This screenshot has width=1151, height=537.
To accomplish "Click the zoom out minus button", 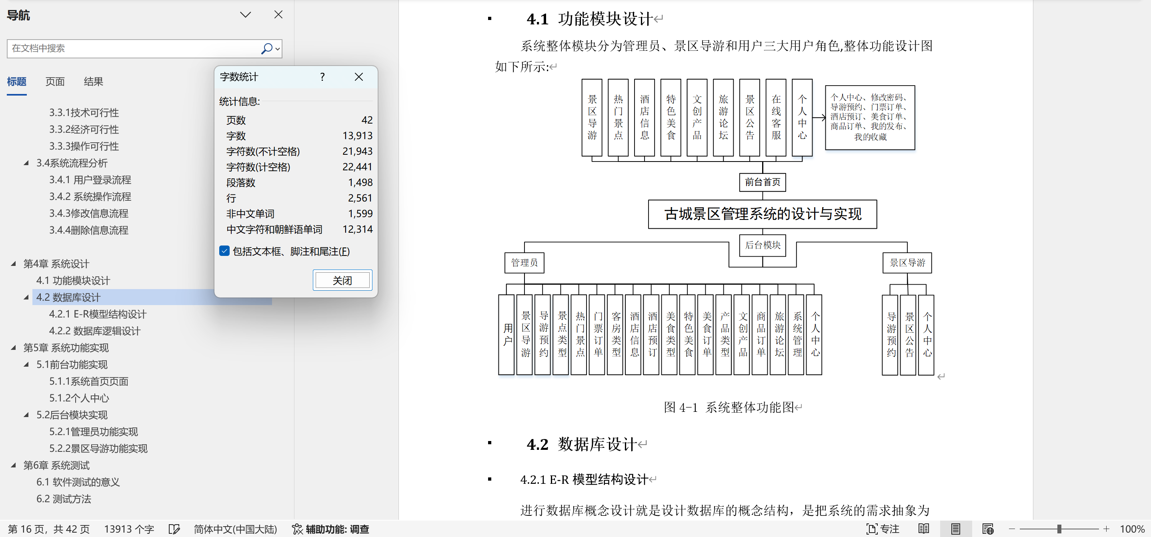I will pyautogui.click(x=1012, y=529).
